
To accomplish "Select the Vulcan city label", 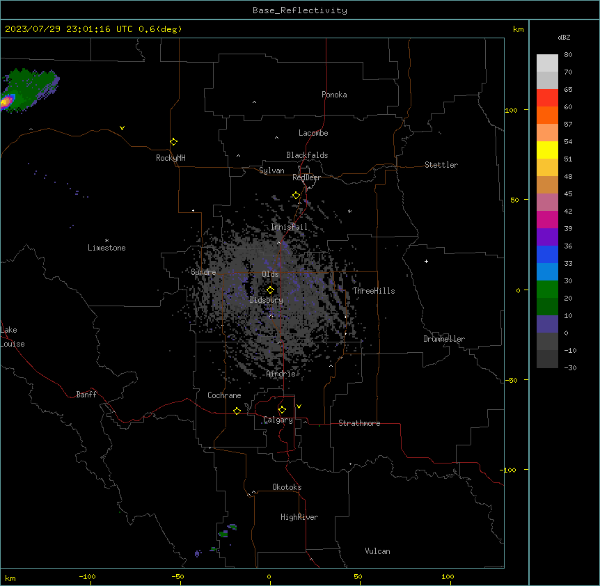I will pos(377,551).
